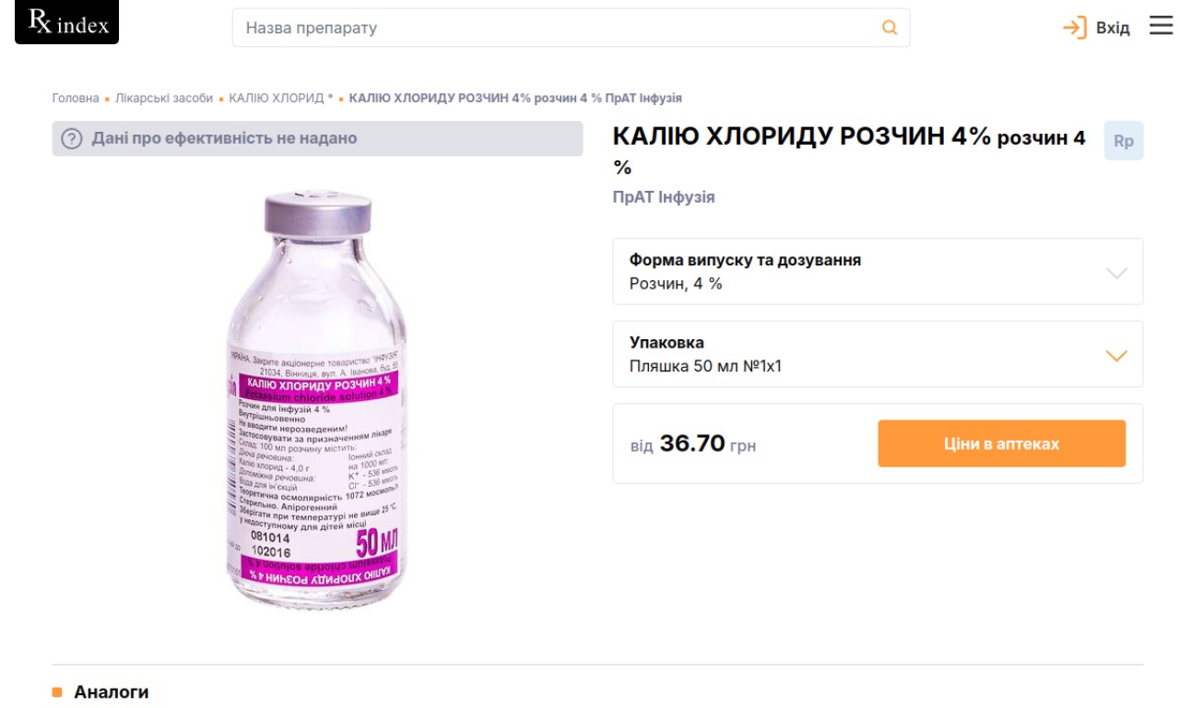Click the search magnifier icon

[x=890, y=28]
